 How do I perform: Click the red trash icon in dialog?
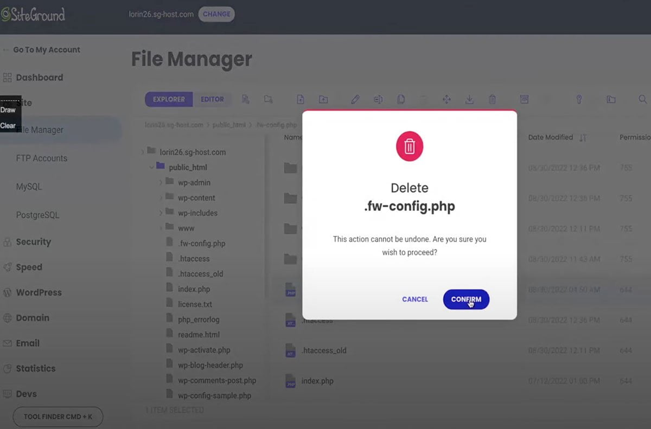410,147
